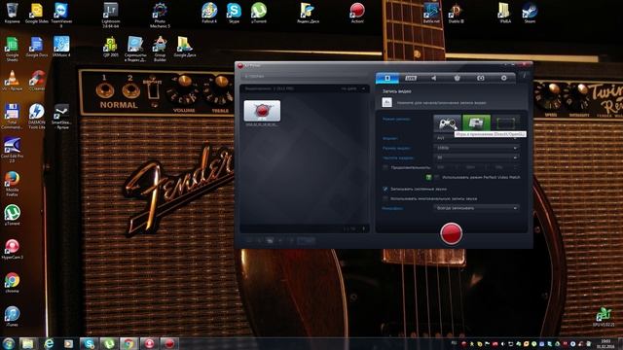Viewport: 623px width, 350px height.
Task: Start recording with the big red button
Action: click(x=452, y=233)
